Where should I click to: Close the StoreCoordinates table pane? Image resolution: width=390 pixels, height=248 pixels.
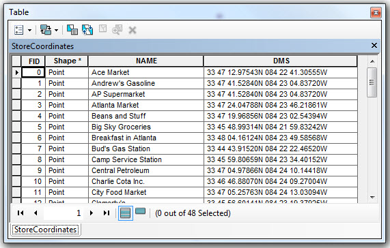coord(374,46)
